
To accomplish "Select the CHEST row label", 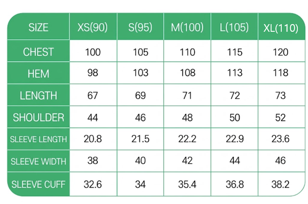I will coord(39,52).
